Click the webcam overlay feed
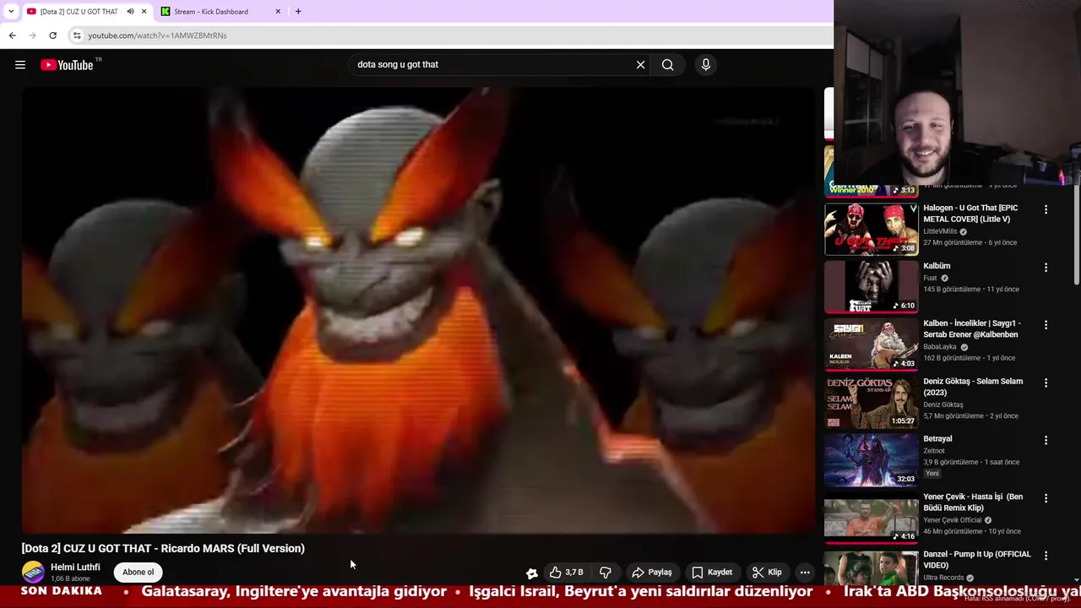 click(x=957, y=91)
